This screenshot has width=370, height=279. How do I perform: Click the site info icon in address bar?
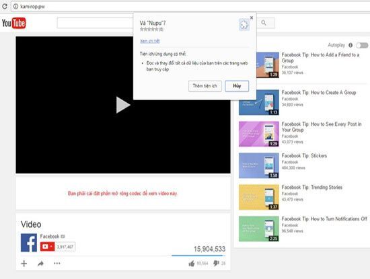[x=15, y=6]
